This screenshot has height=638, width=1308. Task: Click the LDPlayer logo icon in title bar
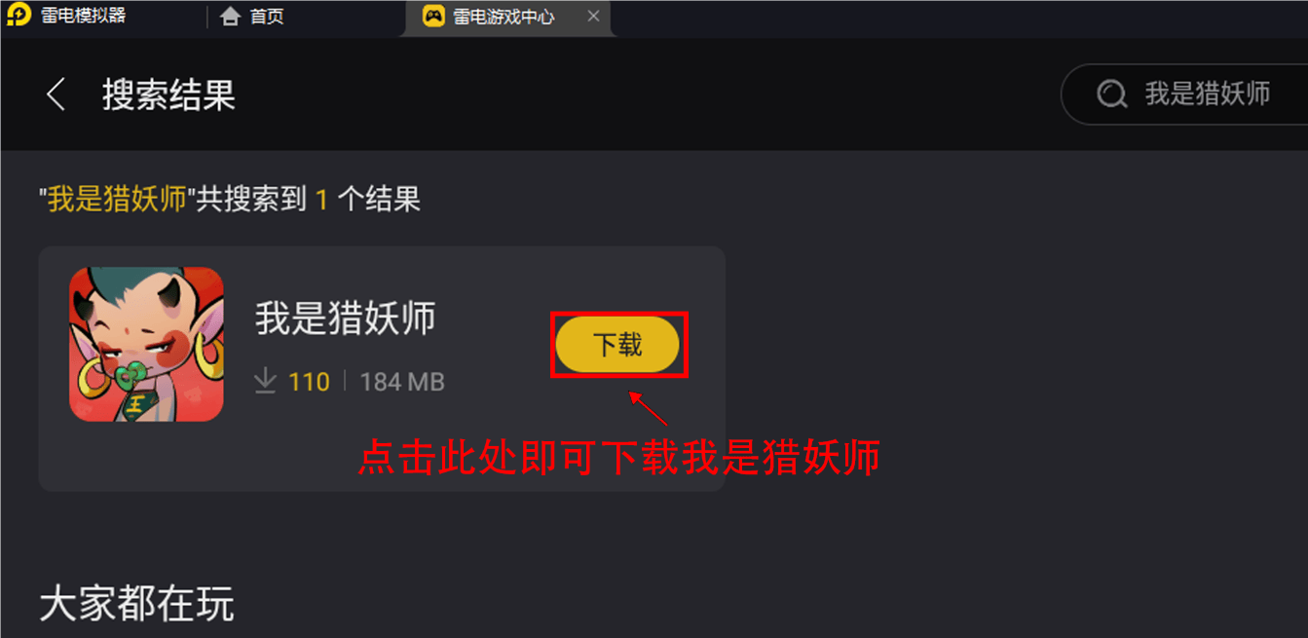click(x=18, y=17)
